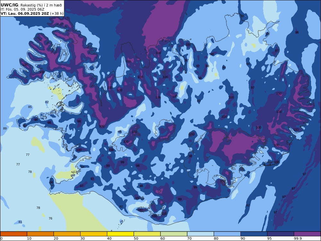Click legend tick label "90"
The height and width of the screenshot is (241, 321).
pyautogui.click(x=243, y=238)
